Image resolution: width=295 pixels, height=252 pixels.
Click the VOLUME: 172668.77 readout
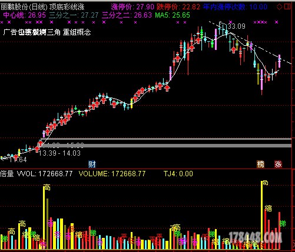click(x=112, y=174)
